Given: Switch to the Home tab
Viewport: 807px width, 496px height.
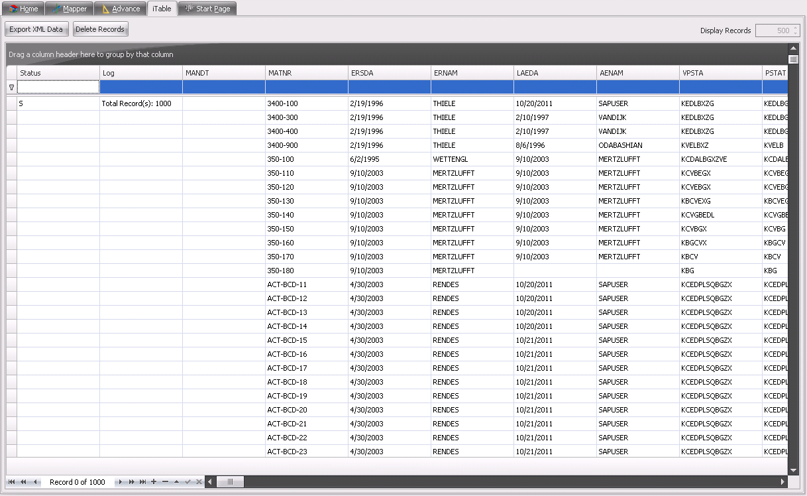Looking at the screenshot, I should [23, 9].
